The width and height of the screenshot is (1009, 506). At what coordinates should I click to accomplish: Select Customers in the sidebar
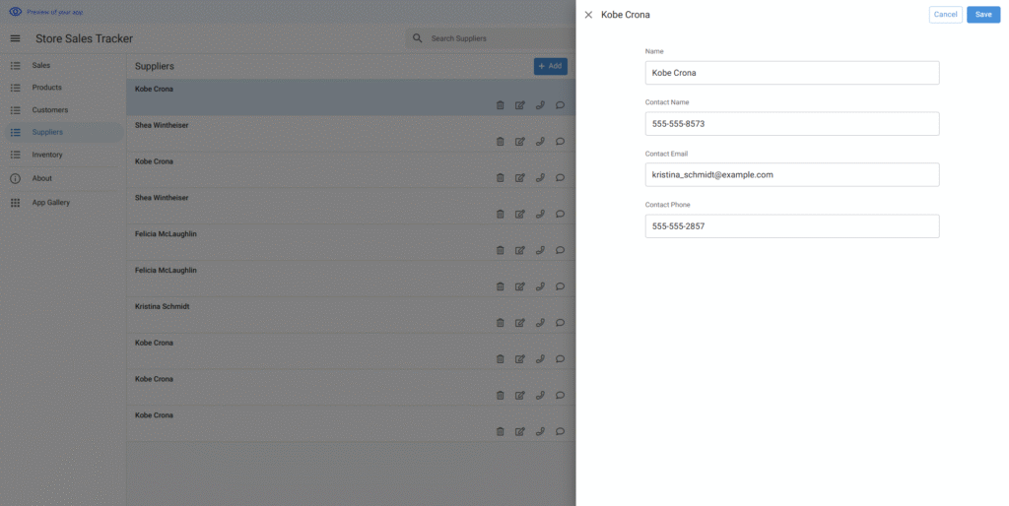point(49,110)
